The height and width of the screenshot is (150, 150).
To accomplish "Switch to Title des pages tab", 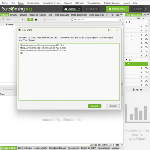I will pos(62,15).
